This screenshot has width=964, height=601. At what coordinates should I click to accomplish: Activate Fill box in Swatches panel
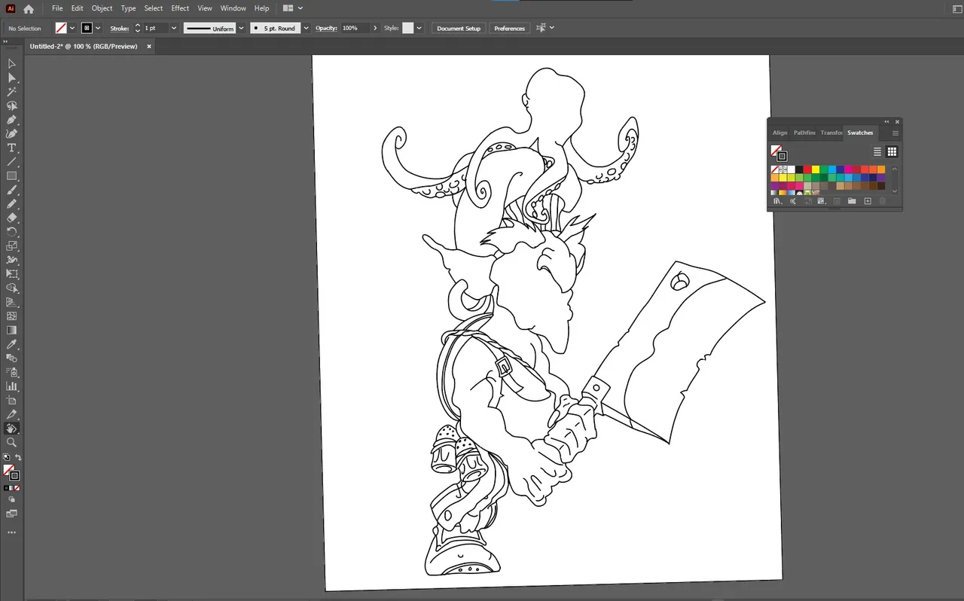776,150
